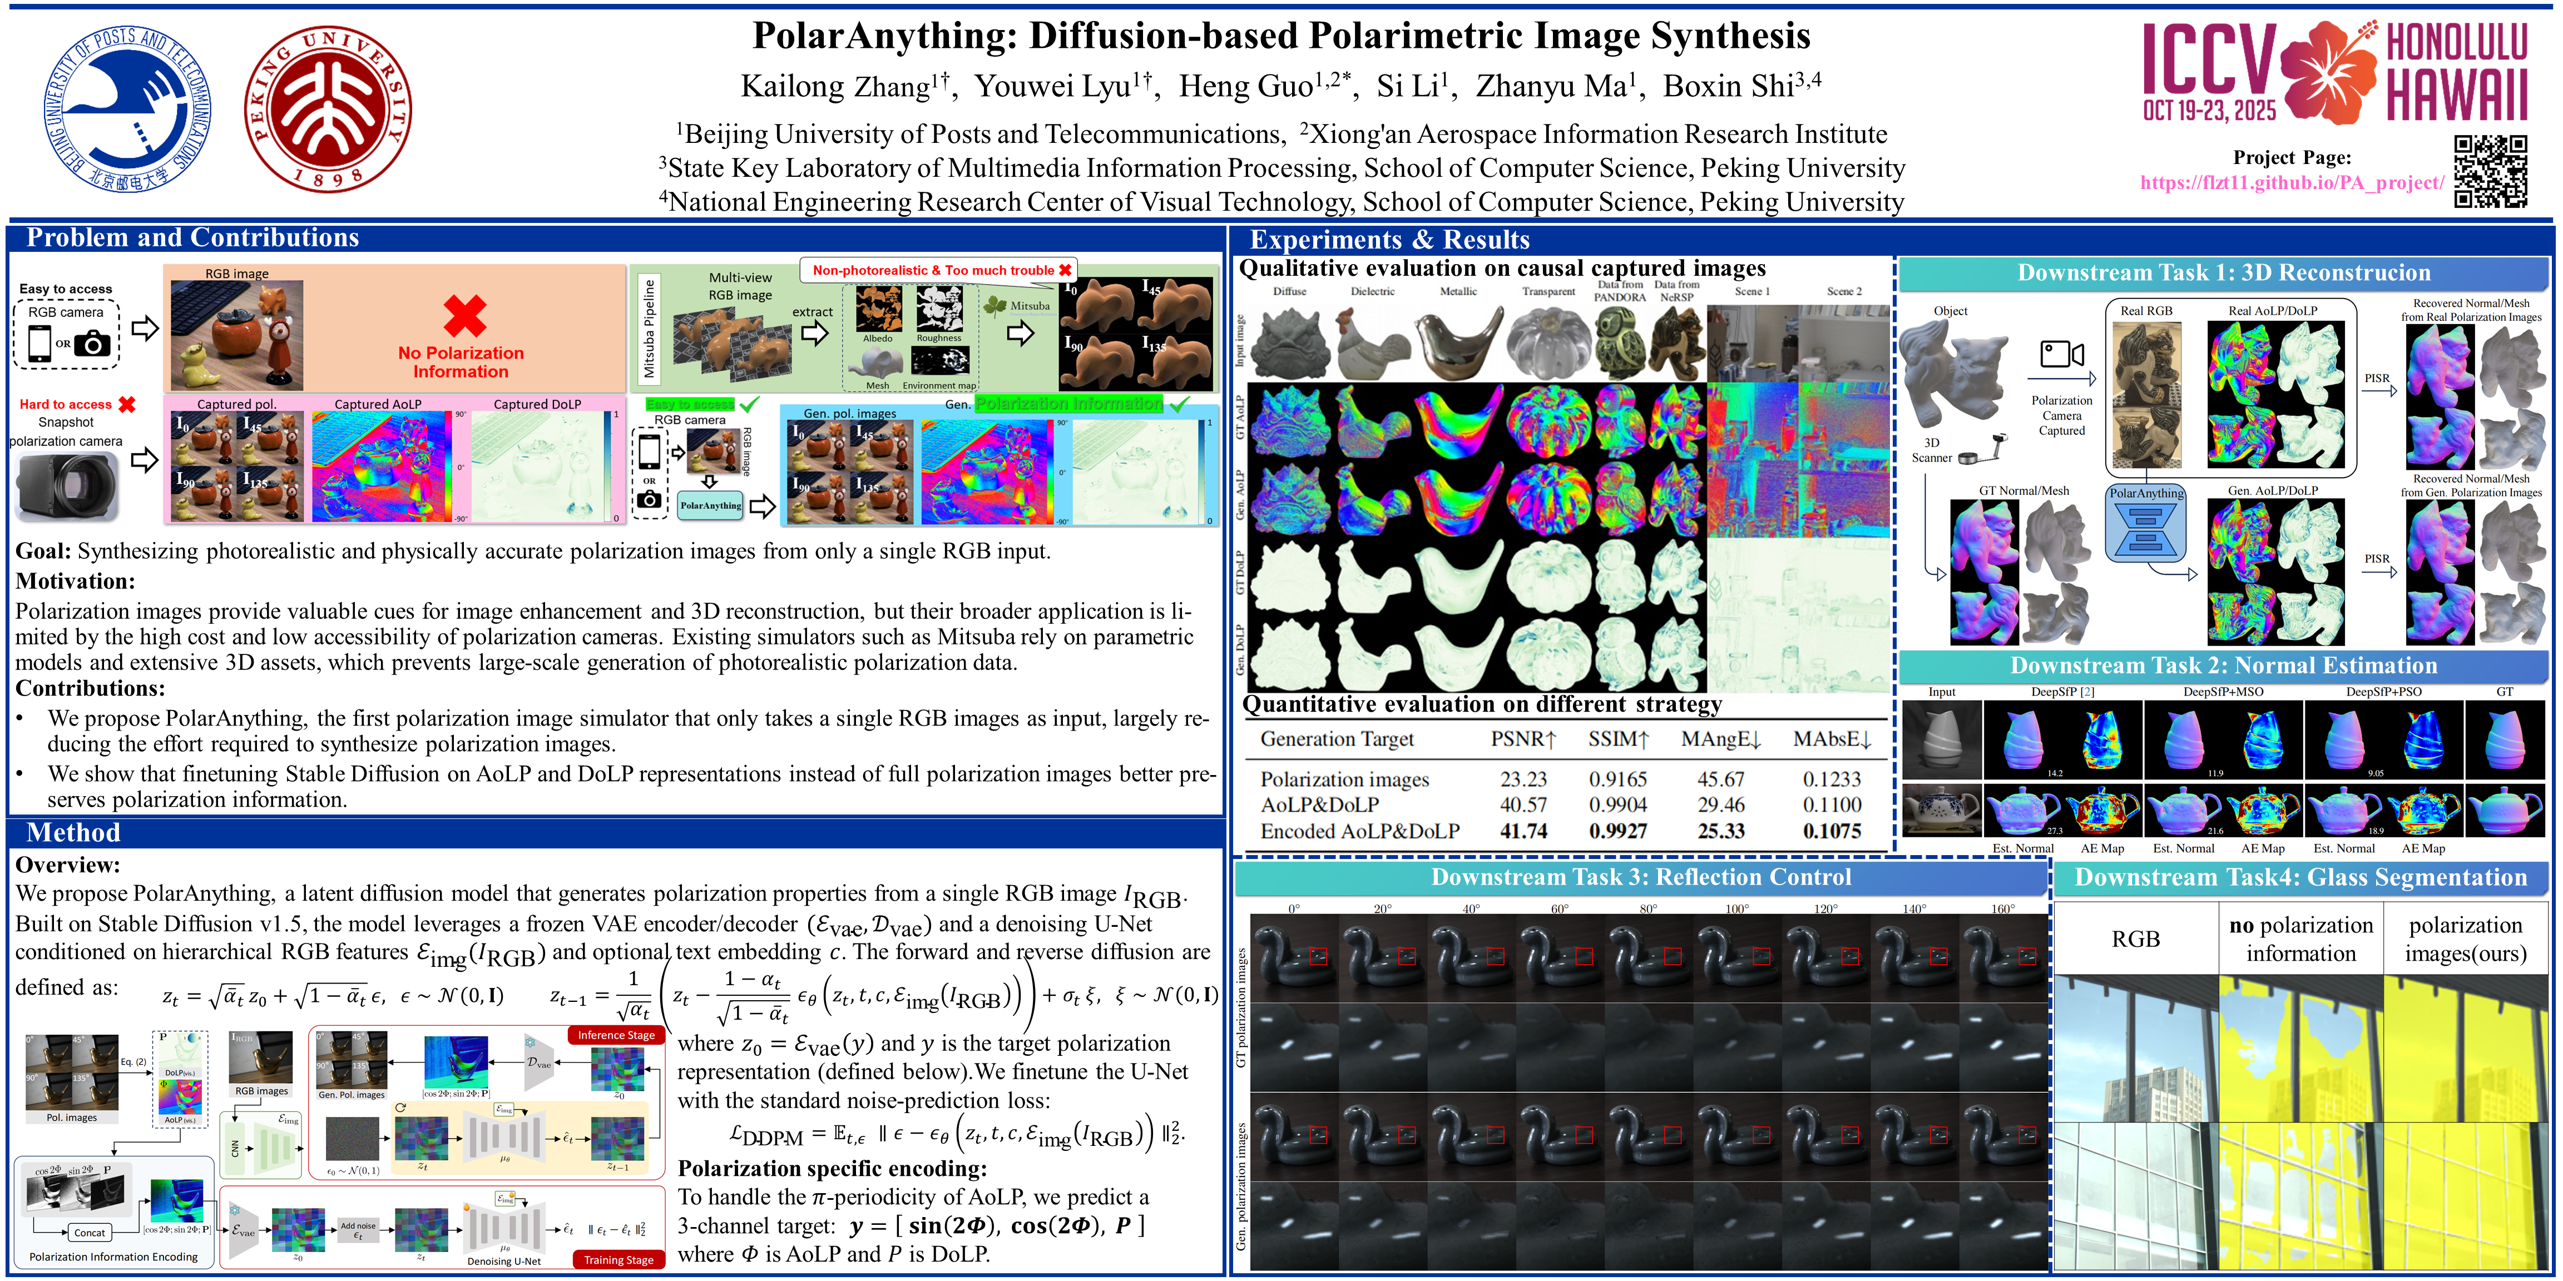Click the red X next to Hard to access
The image size is (2563, 1281).
(126, 404)
